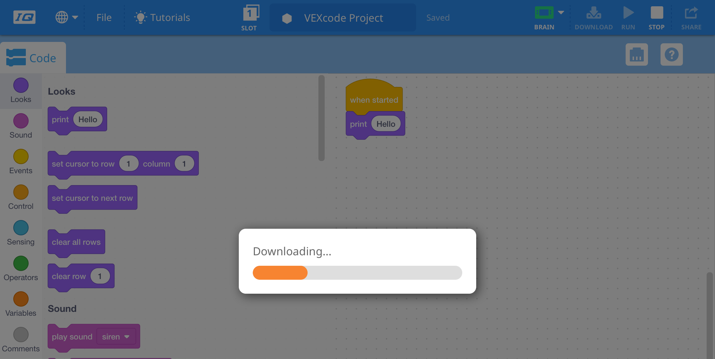Click the Help question mark icon
715x359 pixels.
(x=671, y=54)
